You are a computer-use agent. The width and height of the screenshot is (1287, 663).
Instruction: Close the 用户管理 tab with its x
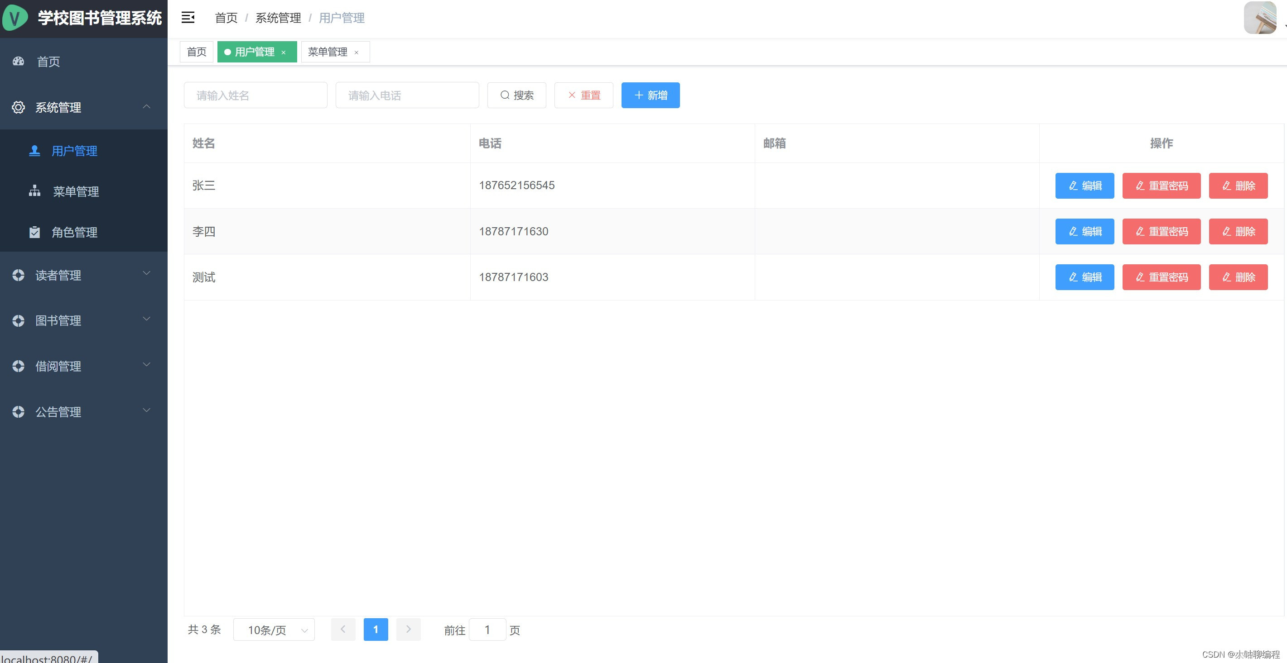283,52
